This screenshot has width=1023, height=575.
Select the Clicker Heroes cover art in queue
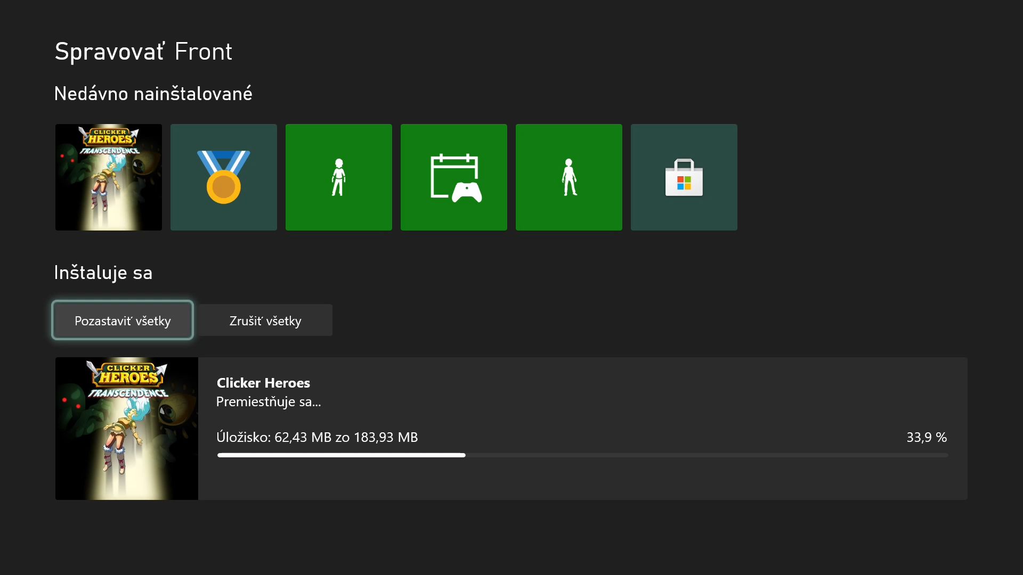[127, 429]
